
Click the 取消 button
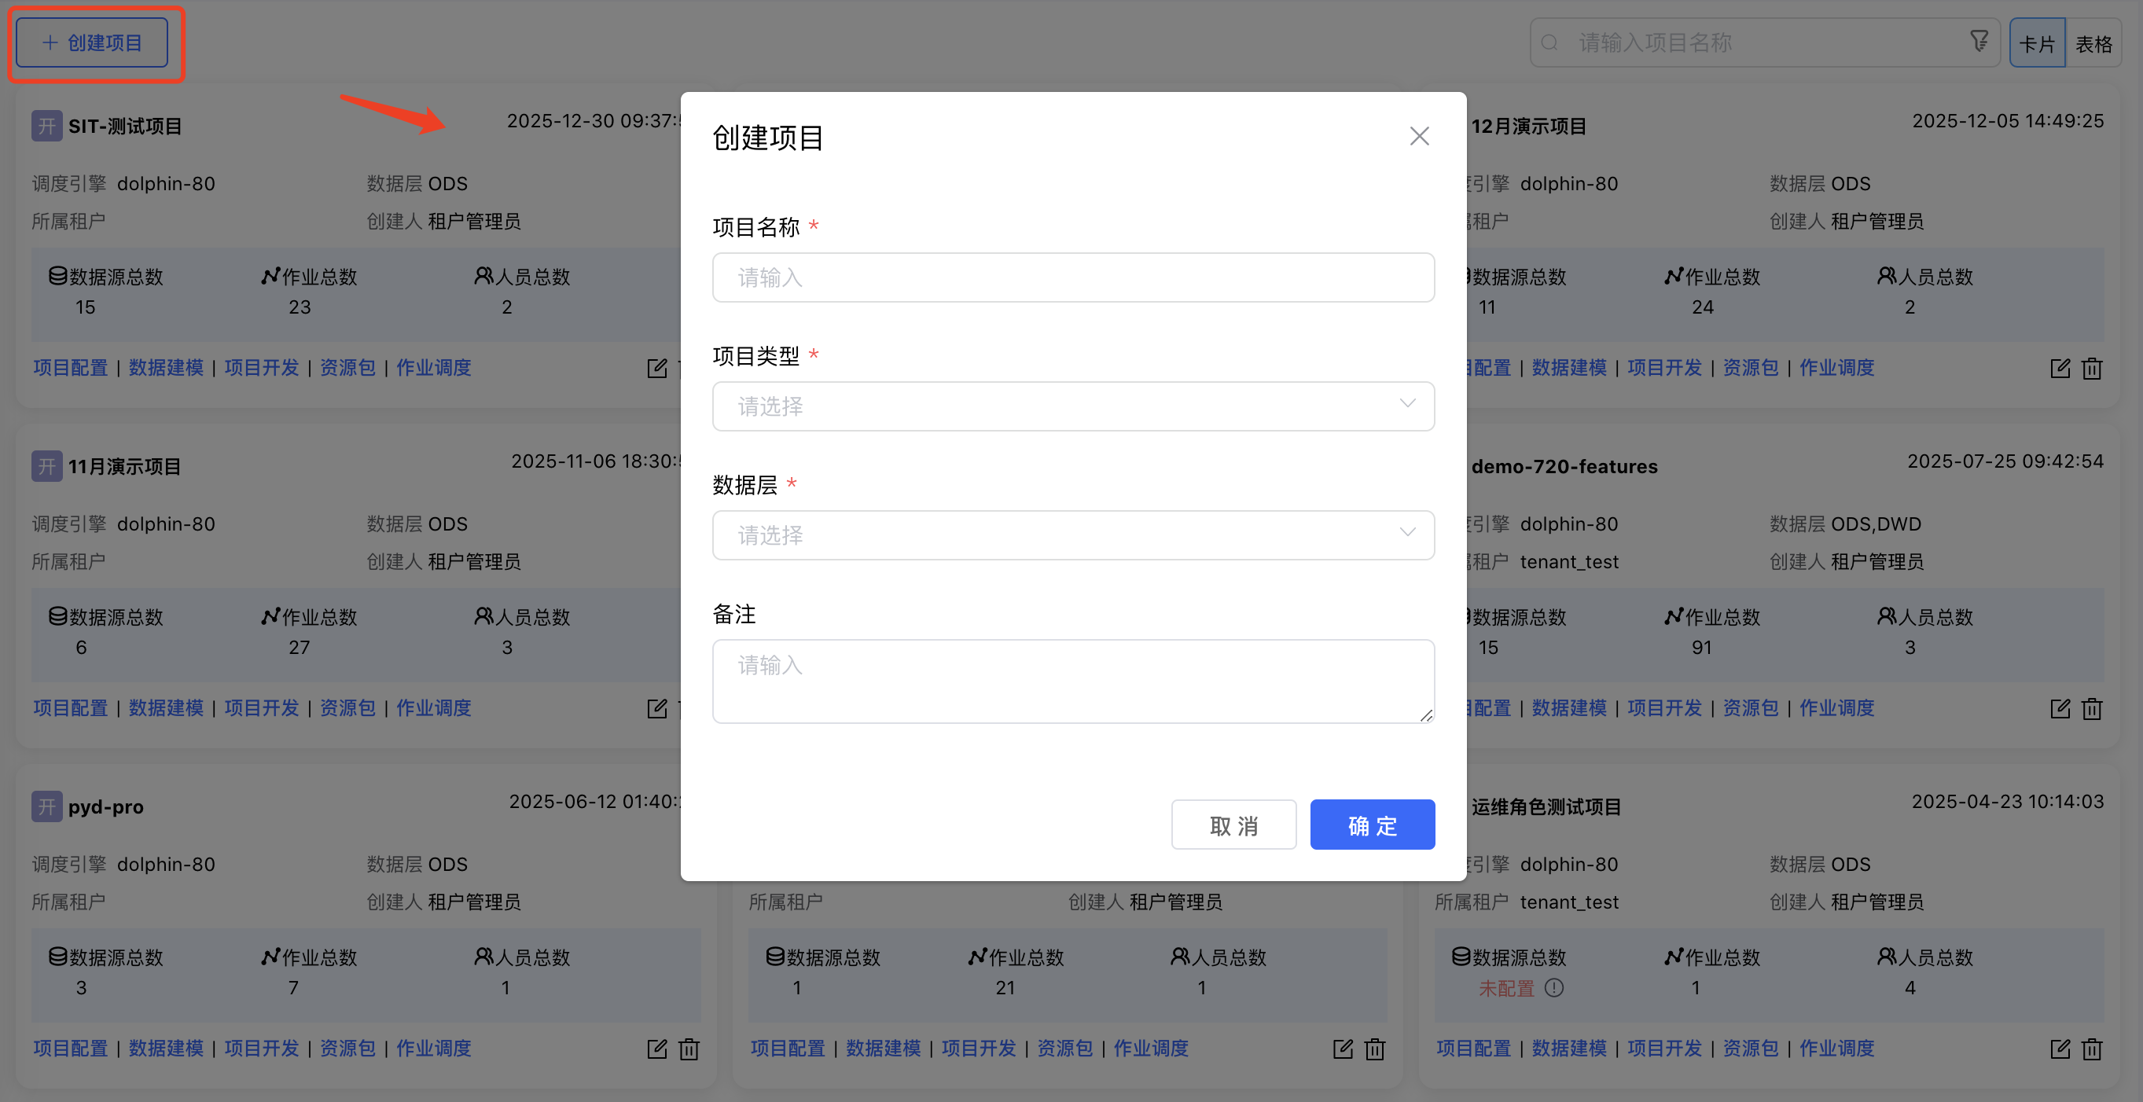click(1233, 825)
